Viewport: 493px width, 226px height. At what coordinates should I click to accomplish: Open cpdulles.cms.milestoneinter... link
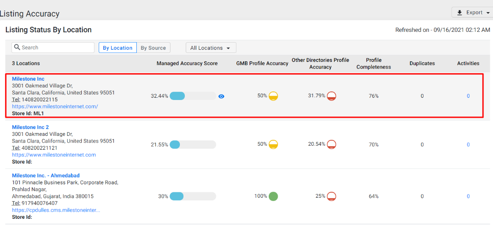tap(56, 210)
